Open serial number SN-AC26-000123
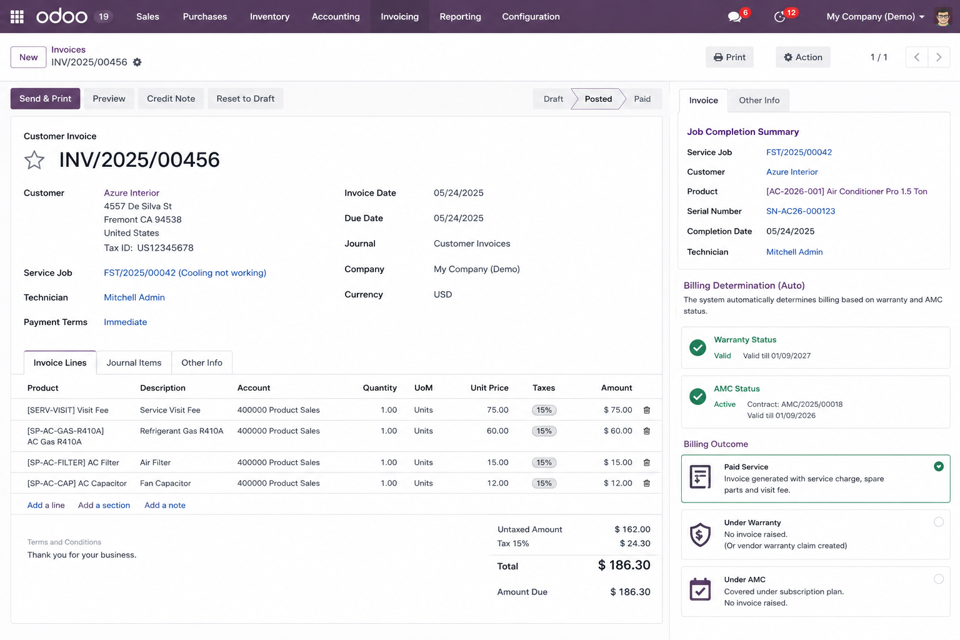 [x=801, y=211]
